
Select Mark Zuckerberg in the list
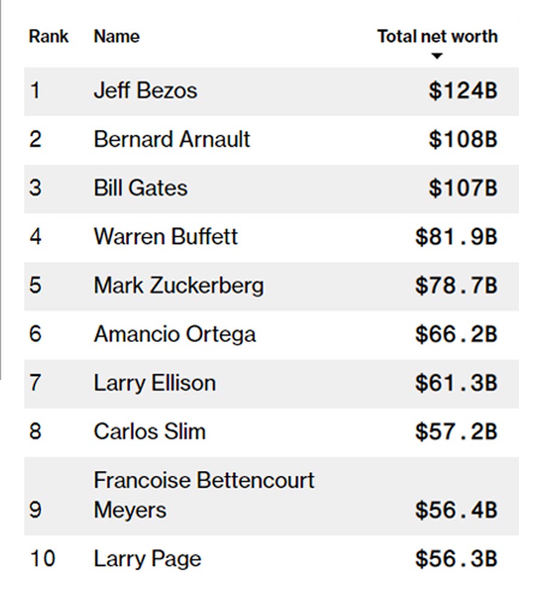tap(178, 285)
